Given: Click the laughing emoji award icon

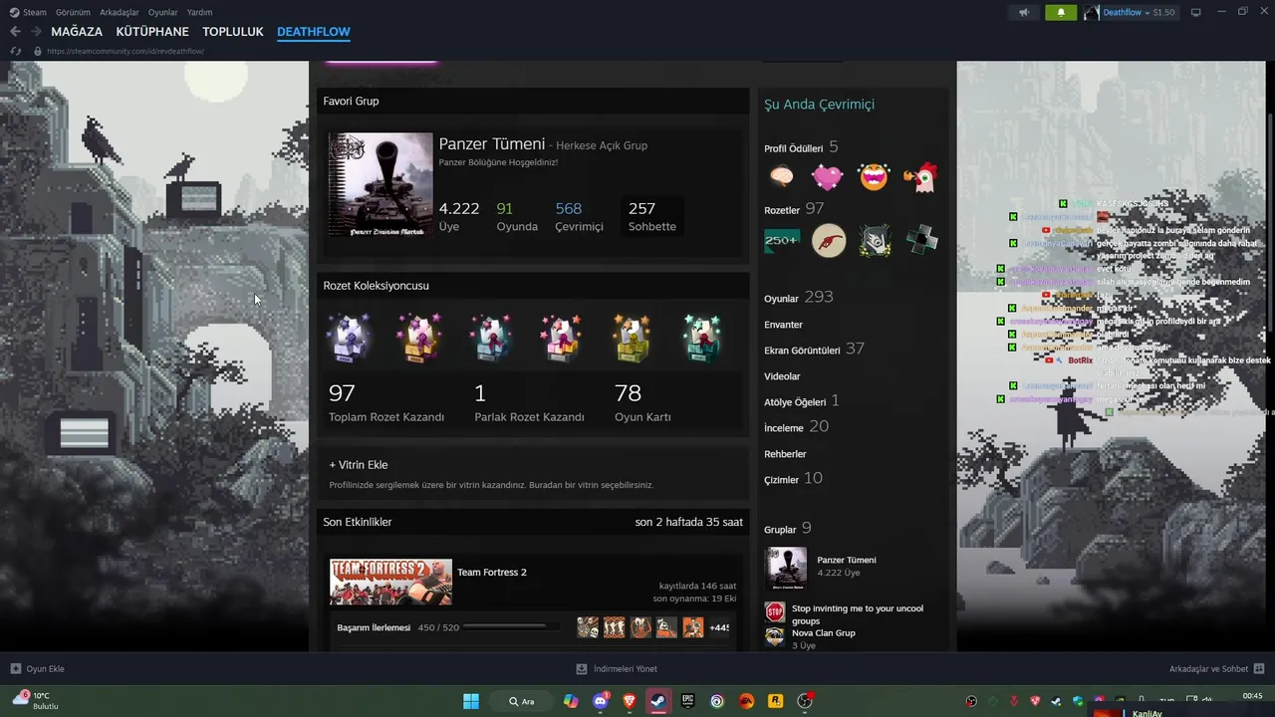Looking at the screenshot, I should pyautogui.click(x=874, y=177).
